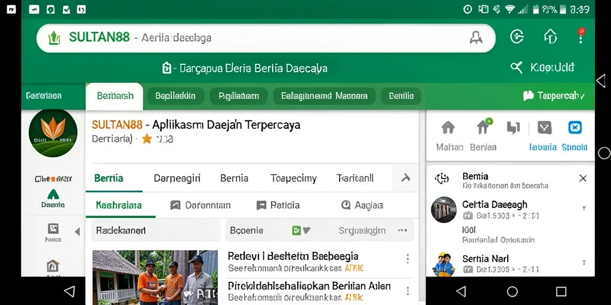Switch to the Bertia tab

[109, 178]
